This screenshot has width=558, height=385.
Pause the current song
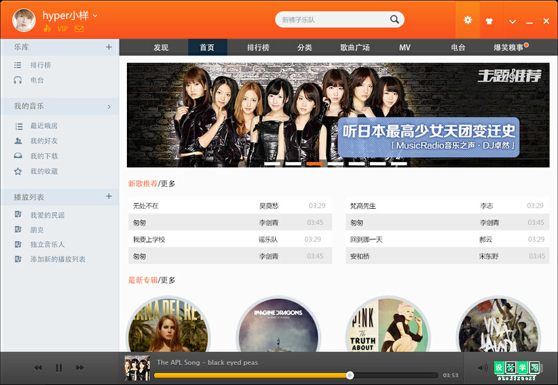click(x=59, y=367)
